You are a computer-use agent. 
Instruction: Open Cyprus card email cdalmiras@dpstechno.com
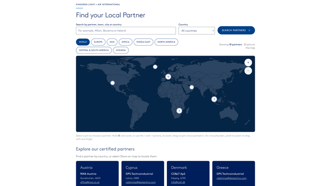tap(141, 183)
